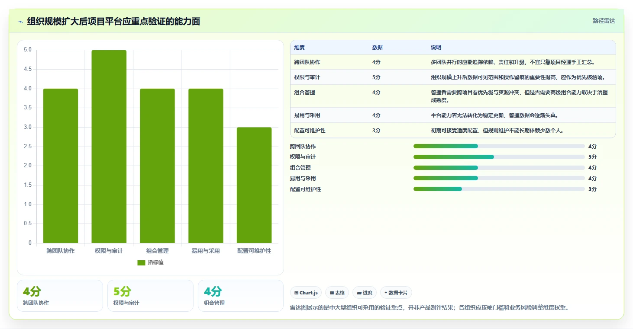
Task: Click the 权限与审计 progress bar
Action: [x=499, y=157]
